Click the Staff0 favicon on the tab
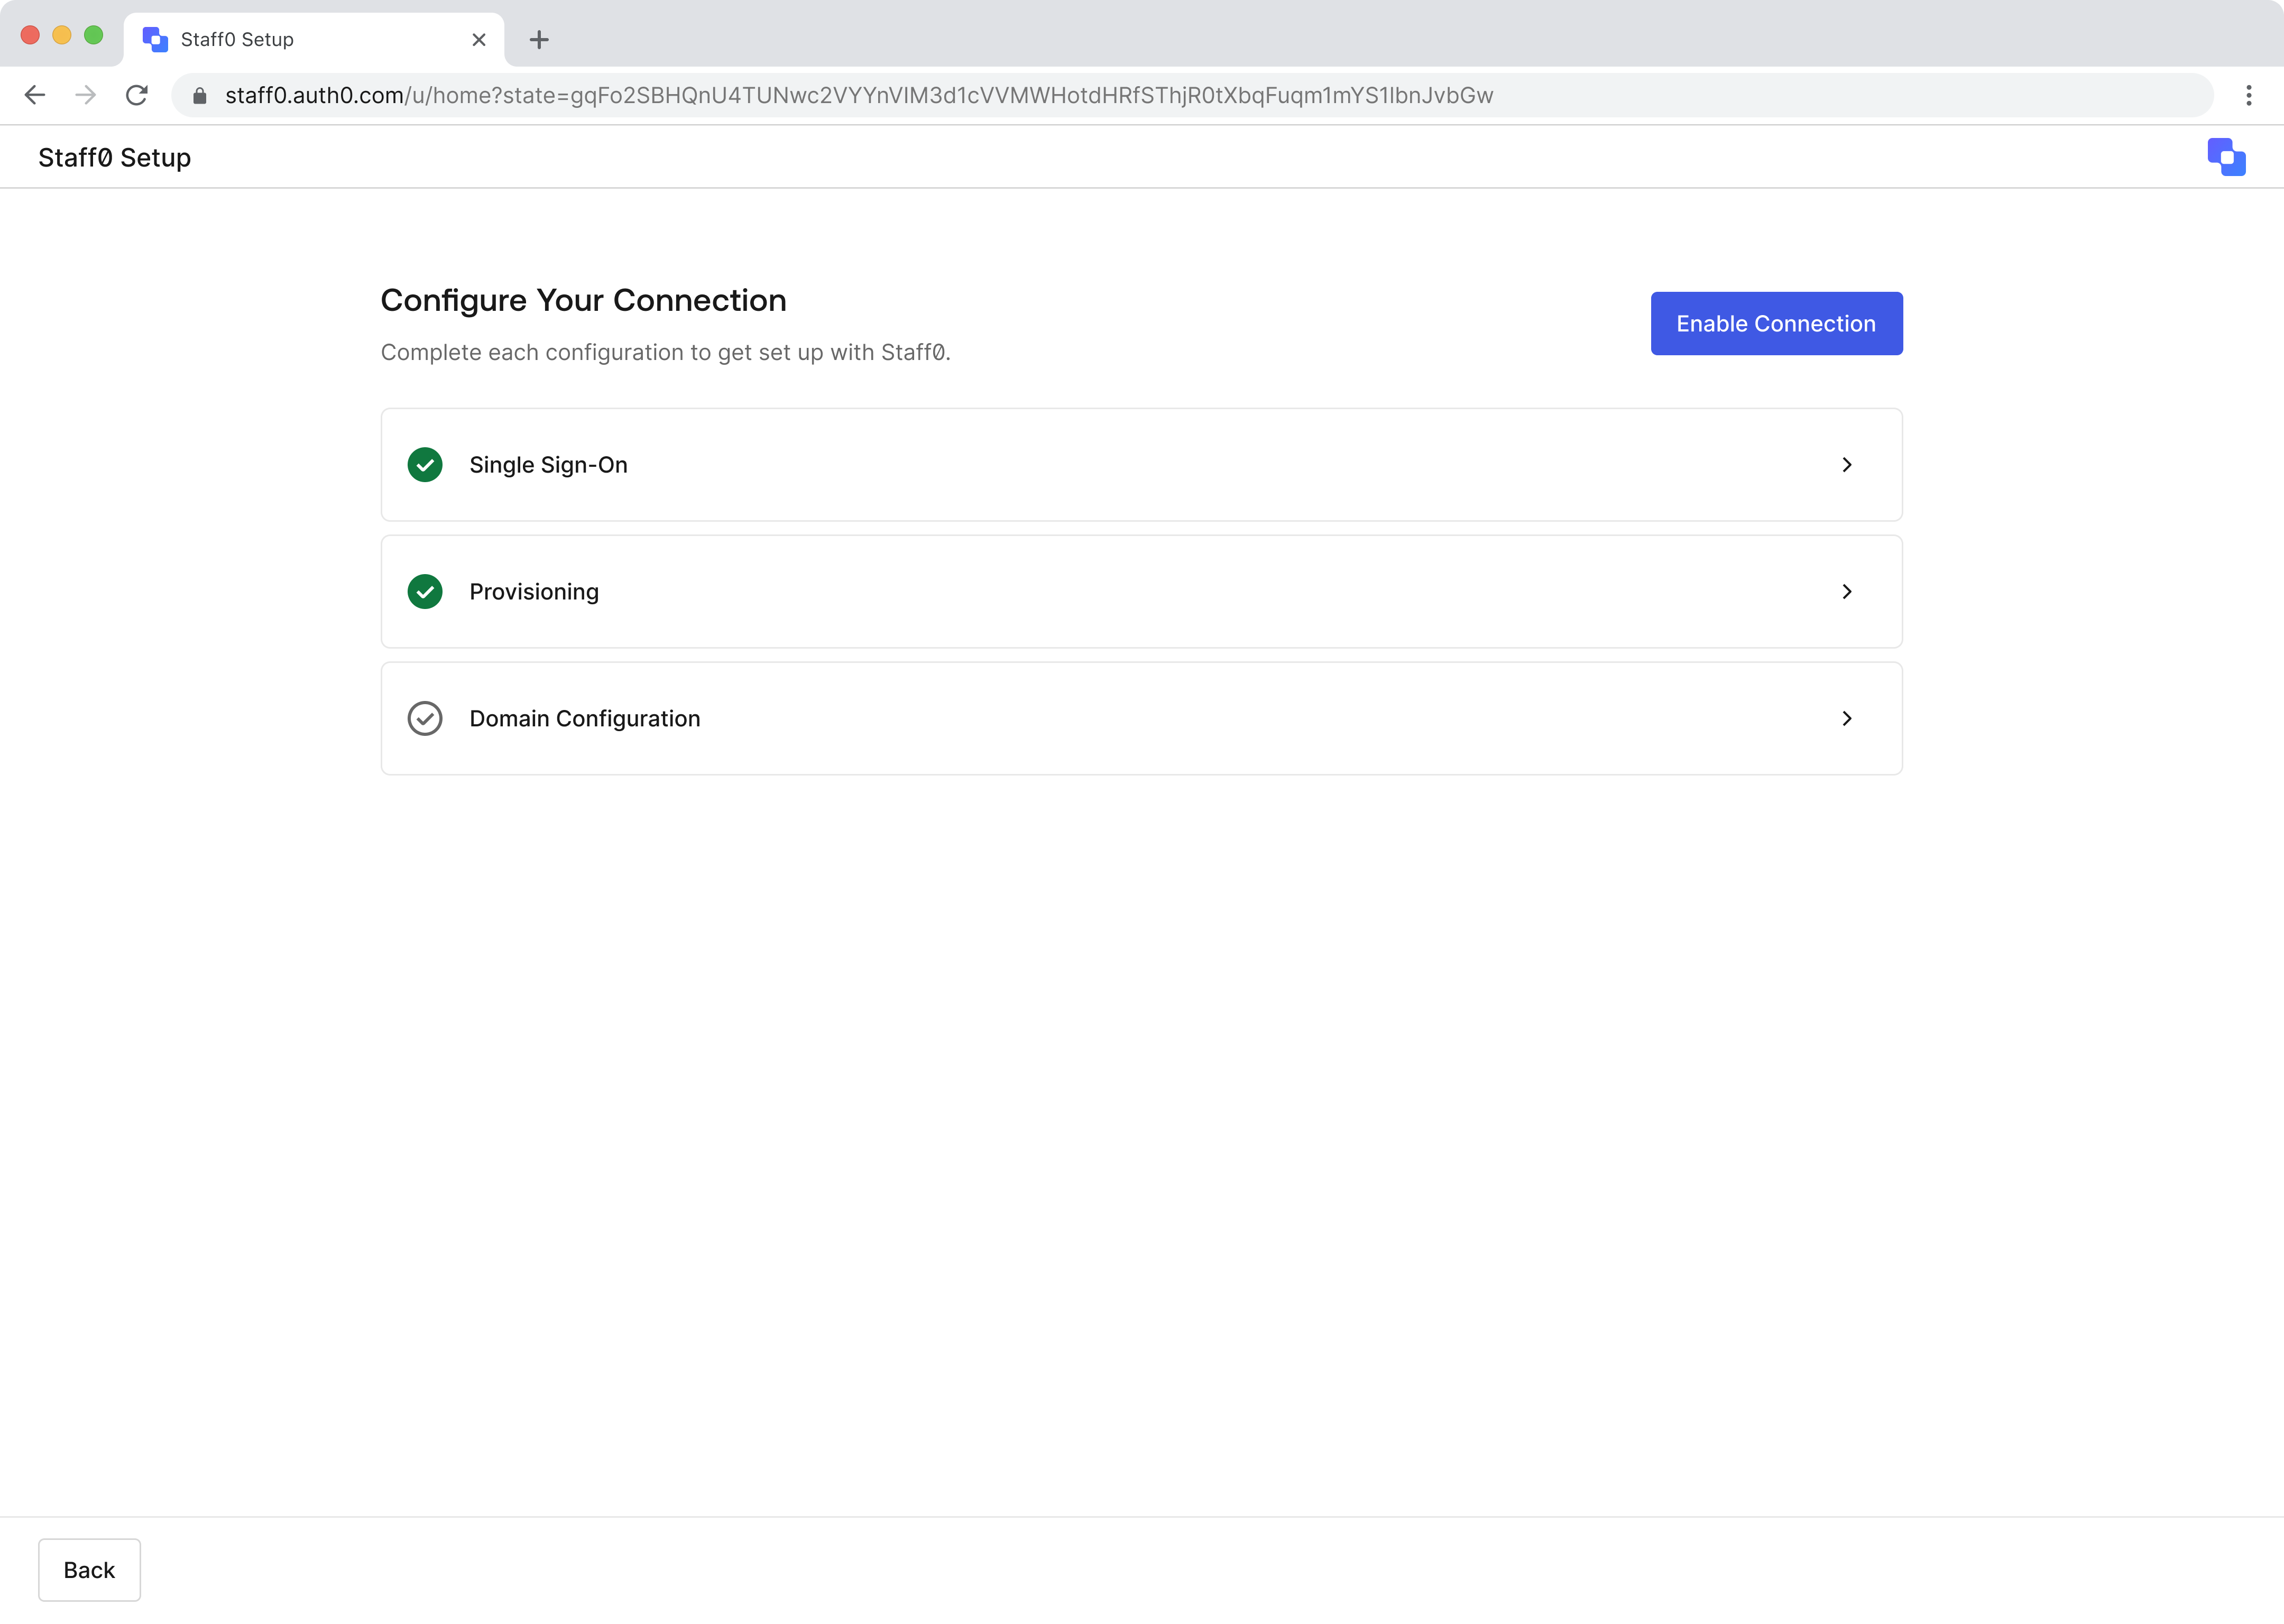This screenshot has height=1624, width=2284. coord(155,40)
